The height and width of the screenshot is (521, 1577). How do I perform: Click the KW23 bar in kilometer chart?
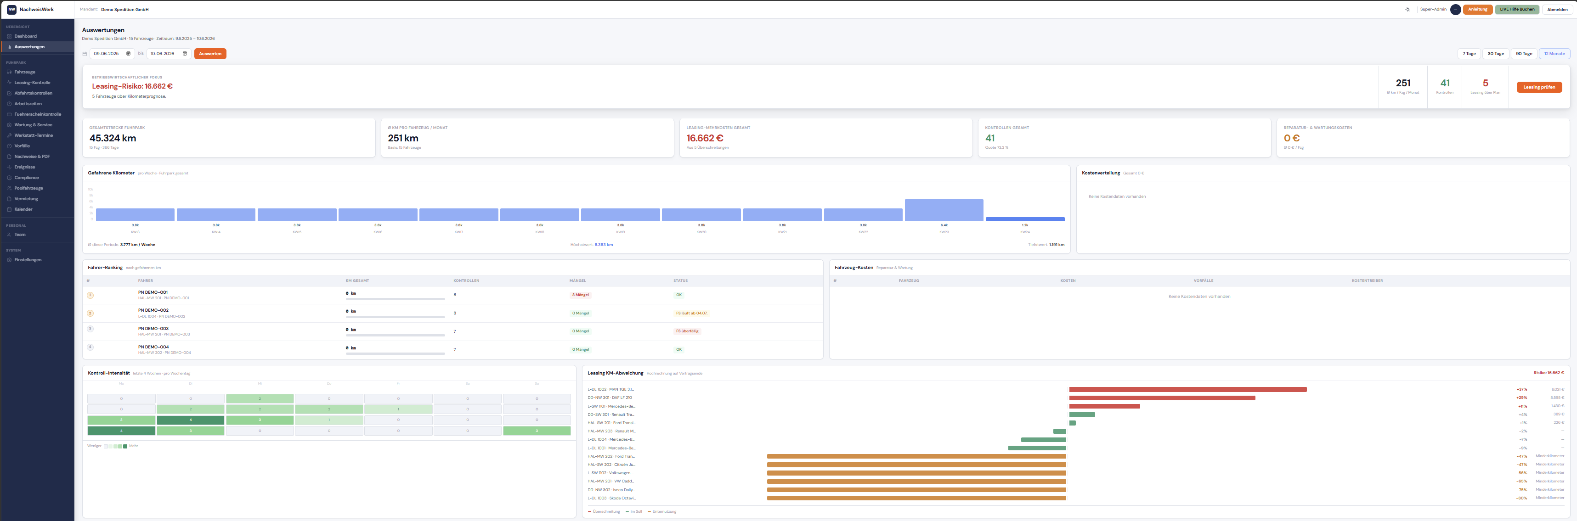[x=944, y=210]
